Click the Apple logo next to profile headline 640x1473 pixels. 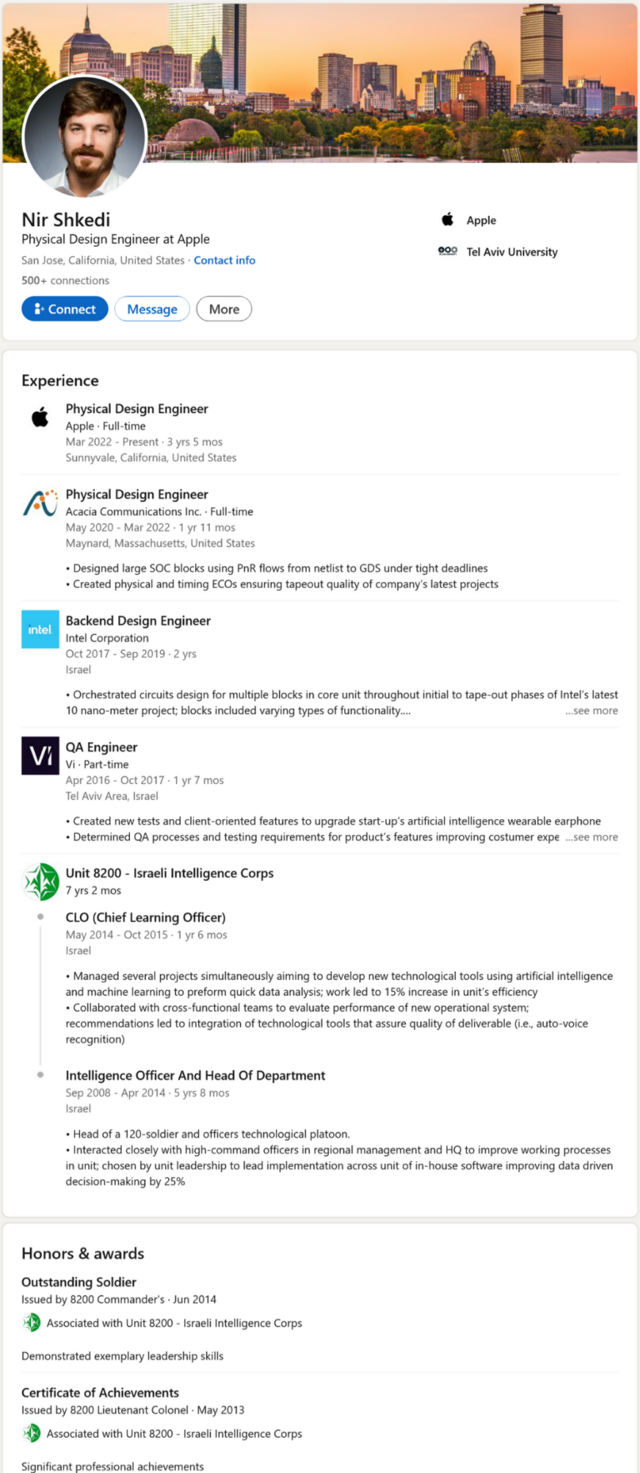(448, 219)
